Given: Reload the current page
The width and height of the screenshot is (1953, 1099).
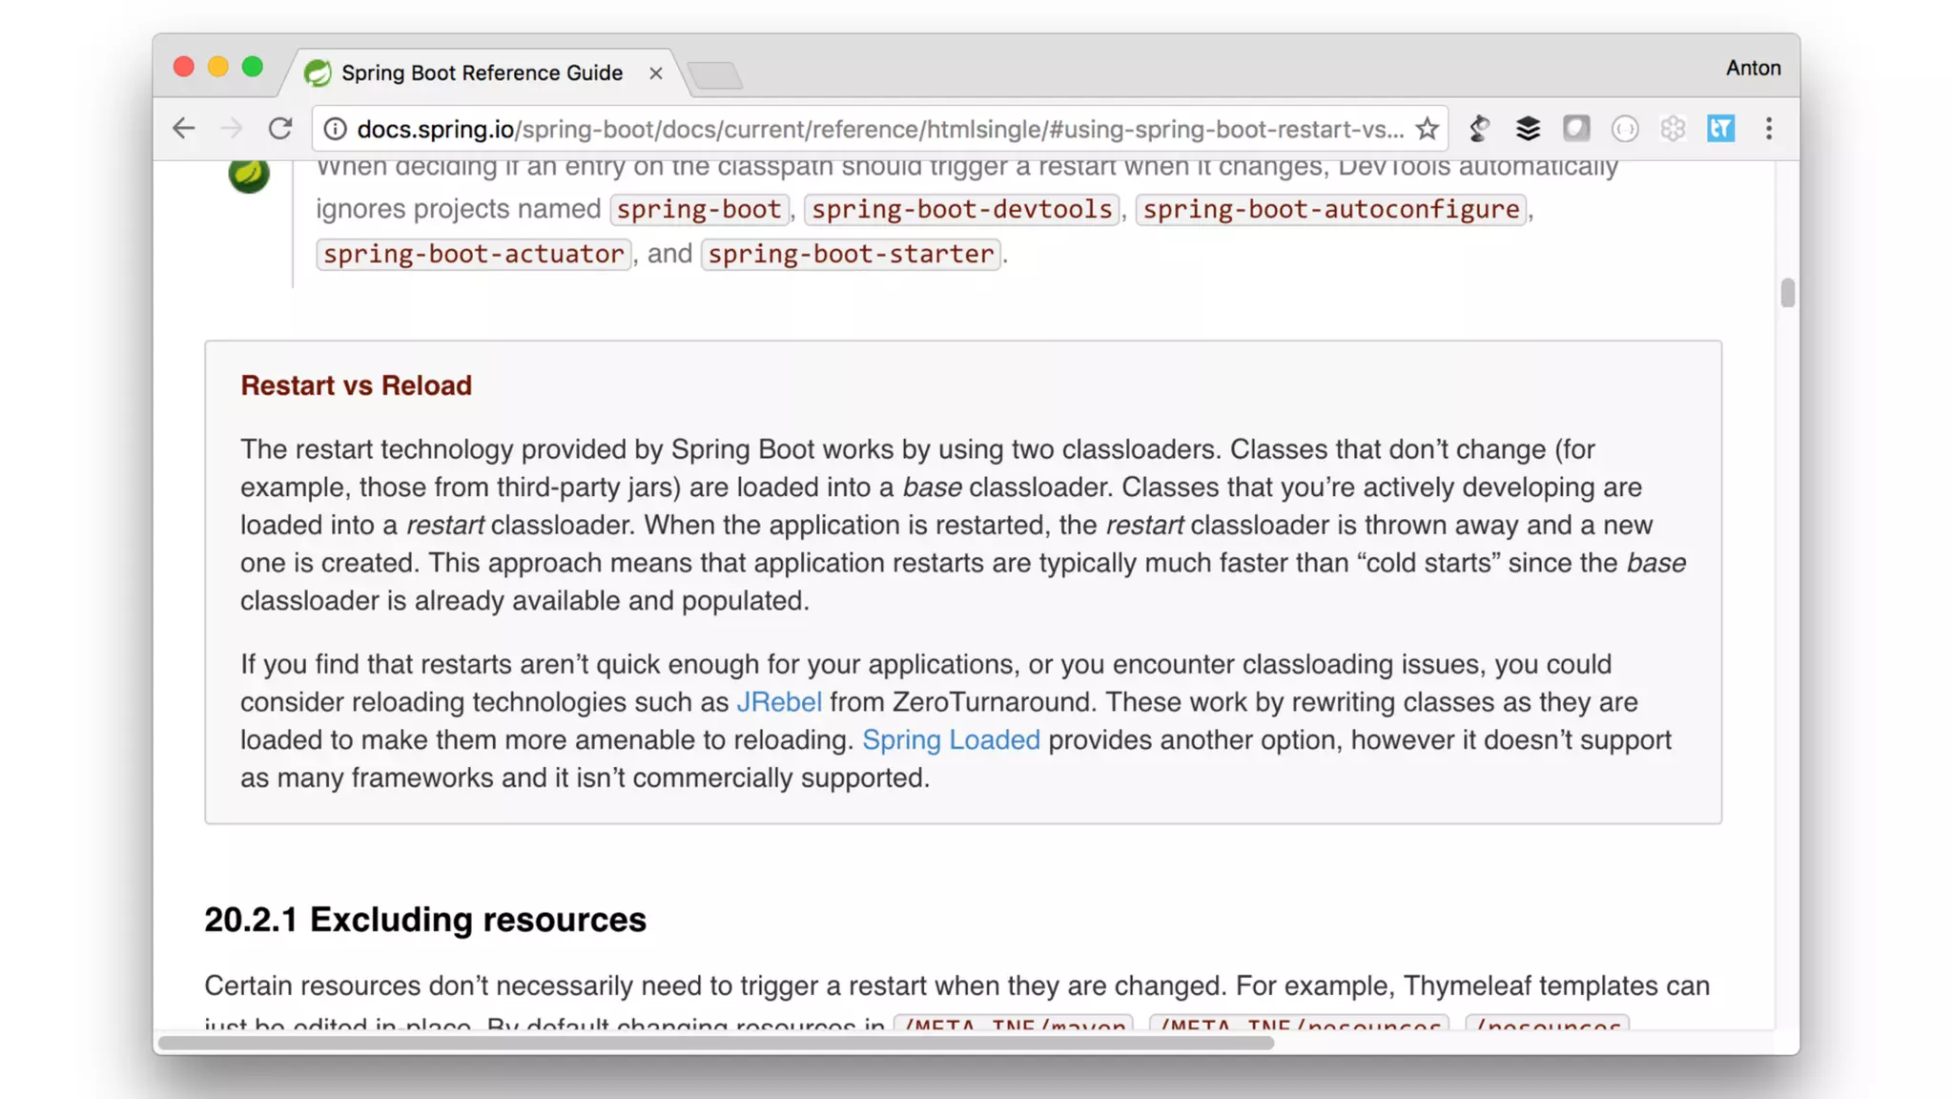Looking at the screenshot, I should (x=279, y=129).
